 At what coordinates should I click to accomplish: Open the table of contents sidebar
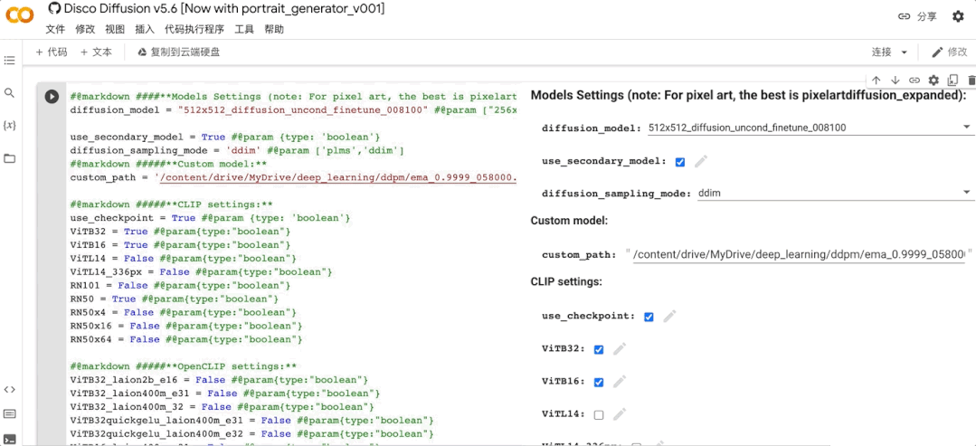10,61
